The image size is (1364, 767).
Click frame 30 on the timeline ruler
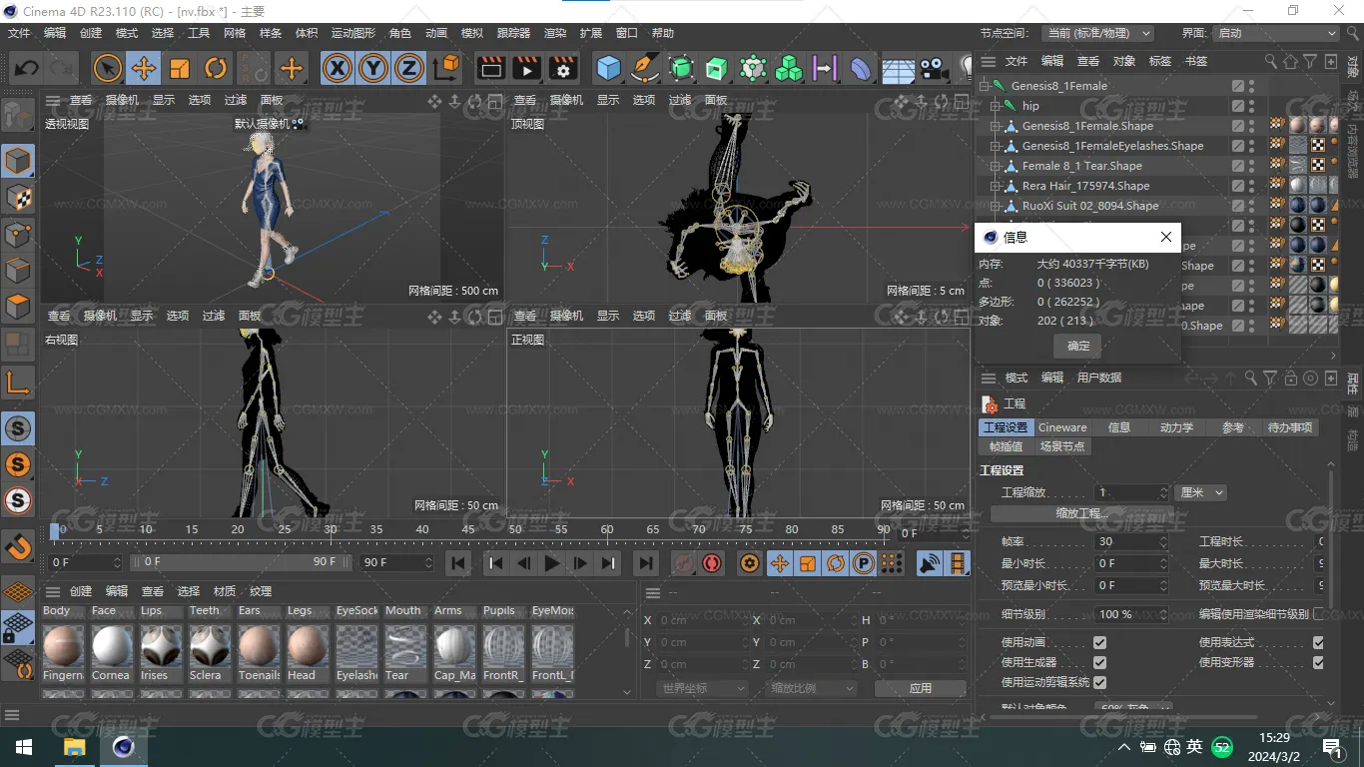(x=330, y=529)
